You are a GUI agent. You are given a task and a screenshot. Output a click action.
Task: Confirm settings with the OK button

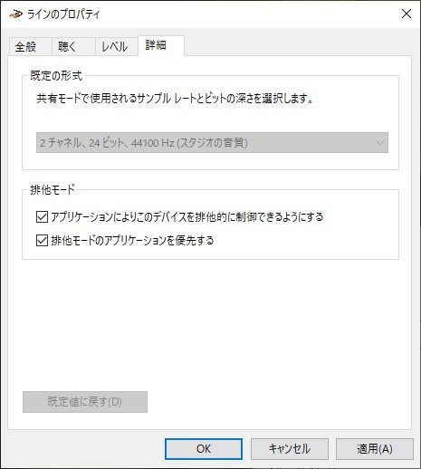point(204,449)
